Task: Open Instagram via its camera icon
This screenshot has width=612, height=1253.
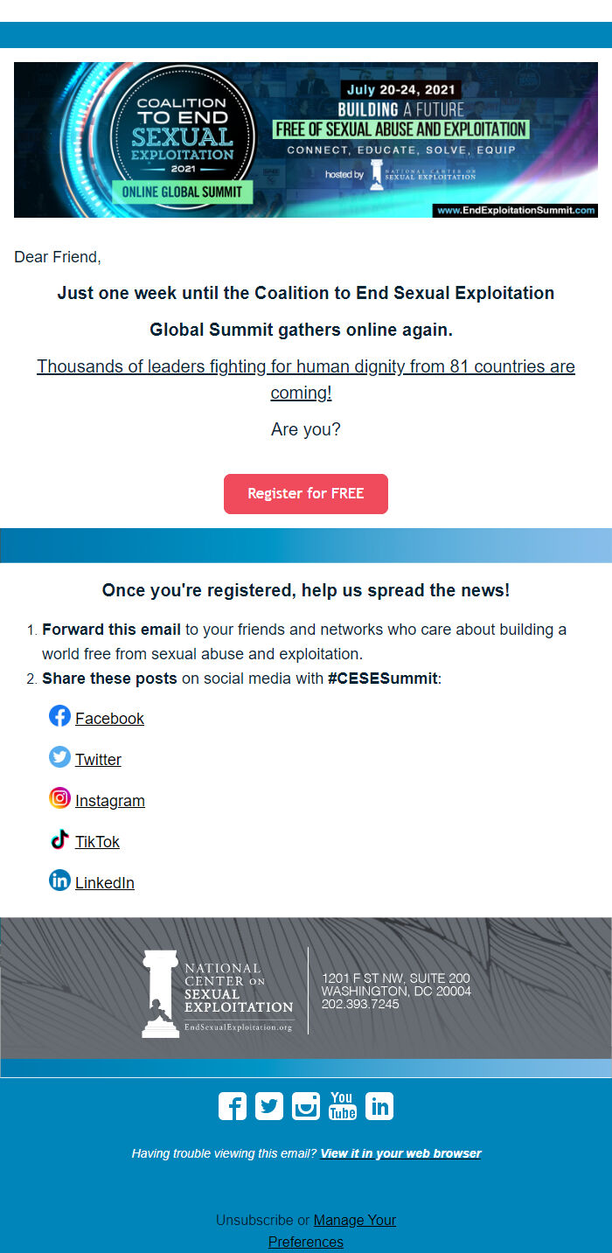Action: pos(59,797)
